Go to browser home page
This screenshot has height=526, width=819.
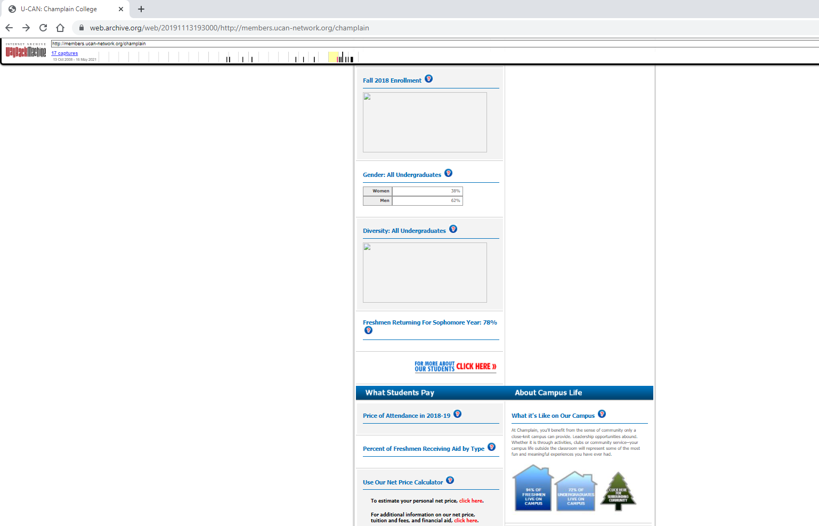60,28
